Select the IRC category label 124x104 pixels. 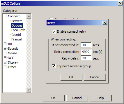(x=10, y=44)
